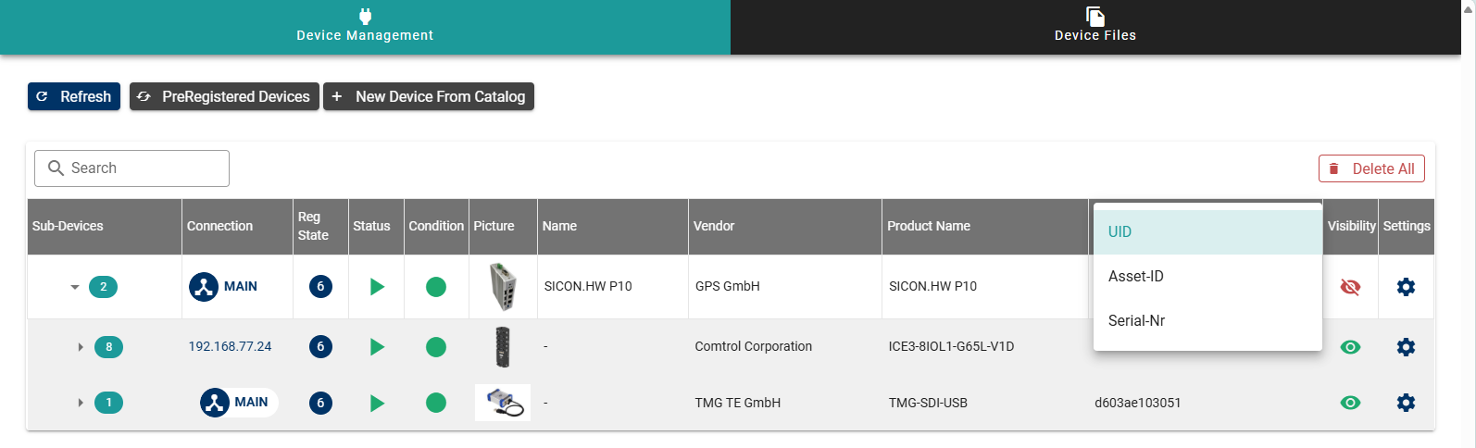Expand the sub-devices row with 8 children

pos(81,347)
